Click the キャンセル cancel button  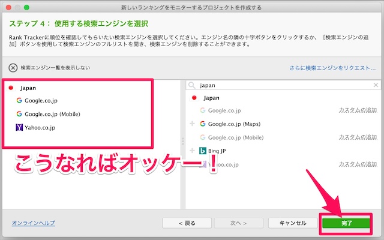[x=293, y=223]
